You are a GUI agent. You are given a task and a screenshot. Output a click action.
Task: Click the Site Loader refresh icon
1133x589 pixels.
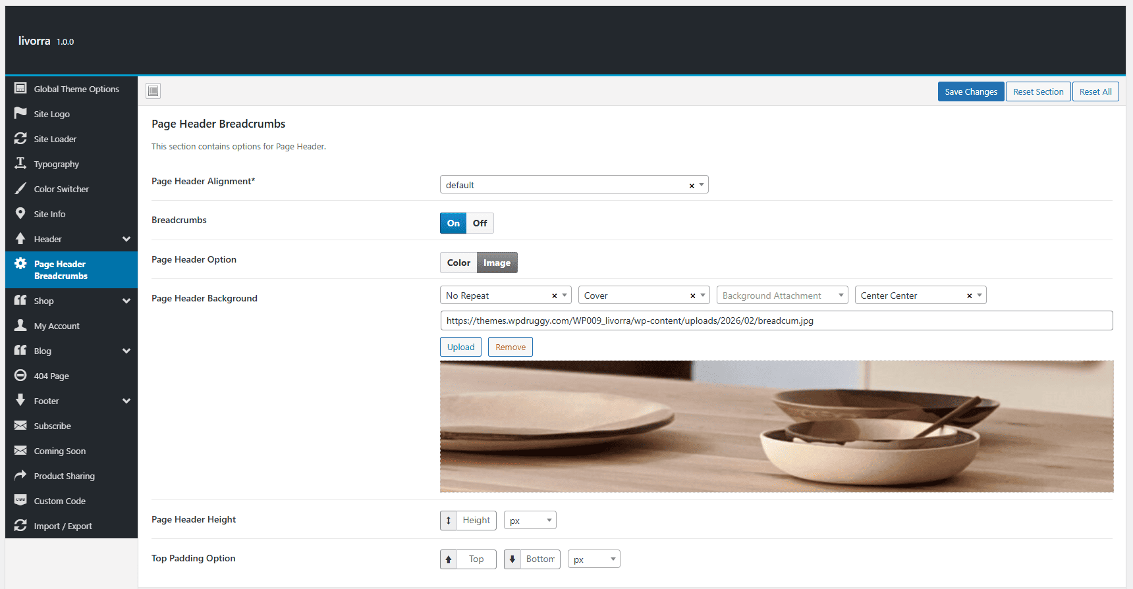pos(20,138)
